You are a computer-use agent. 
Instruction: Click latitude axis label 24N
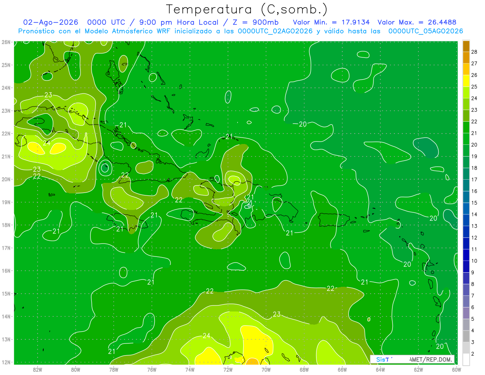[6, 88]
